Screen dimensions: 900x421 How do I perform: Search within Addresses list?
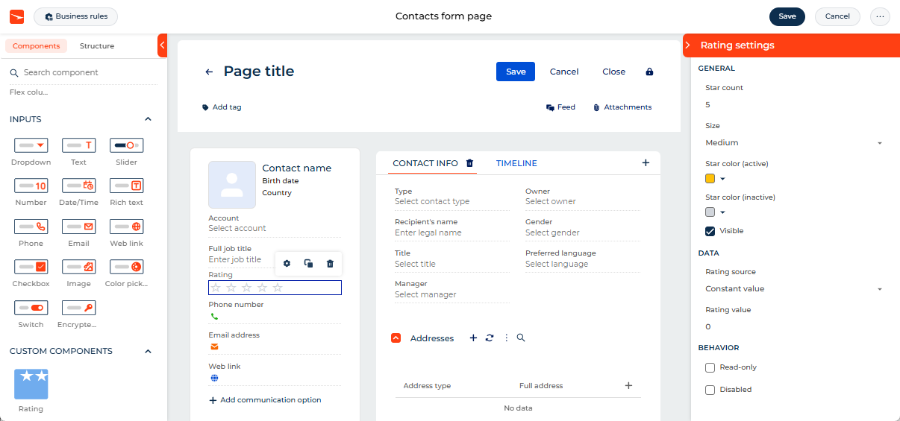point(521,338)
